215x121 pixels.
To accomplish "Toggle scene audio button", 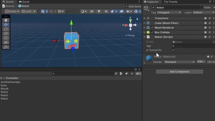I will pos(106,11).
